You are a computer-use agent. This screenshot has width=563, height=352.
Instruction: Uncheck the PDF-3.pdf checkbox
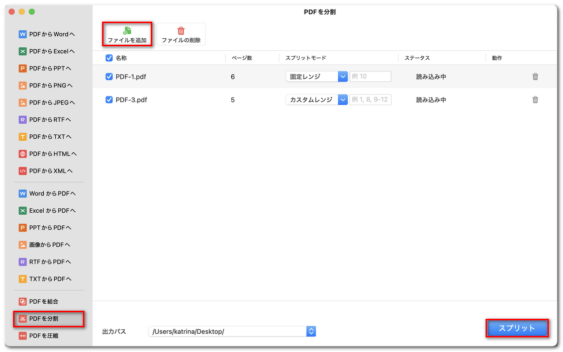[x=109, y=100]
